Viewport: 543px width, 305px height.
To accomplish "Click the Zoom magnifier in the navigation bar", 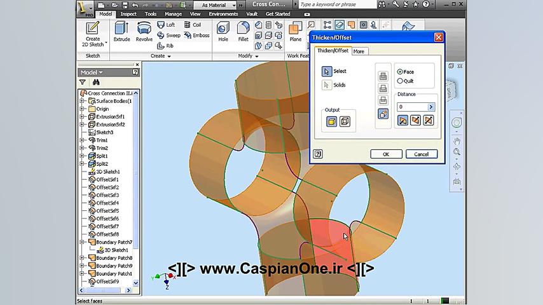I will [457, 152].
